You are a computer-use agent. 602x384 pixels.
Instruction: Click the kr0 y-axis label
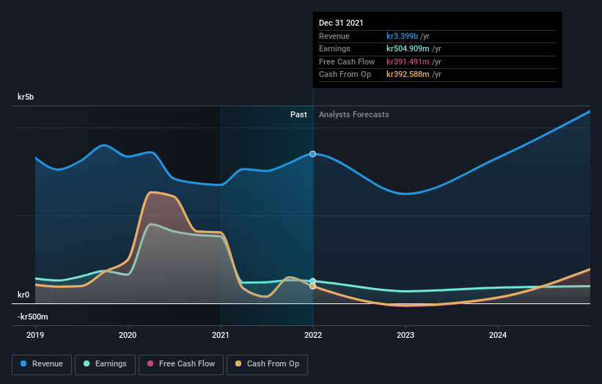(23, 295)
